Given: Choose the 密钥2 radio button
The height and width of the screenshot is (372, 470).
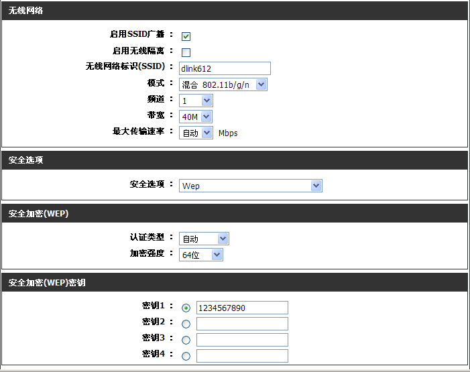Looking at the screenshot, I should coord(186,324).
